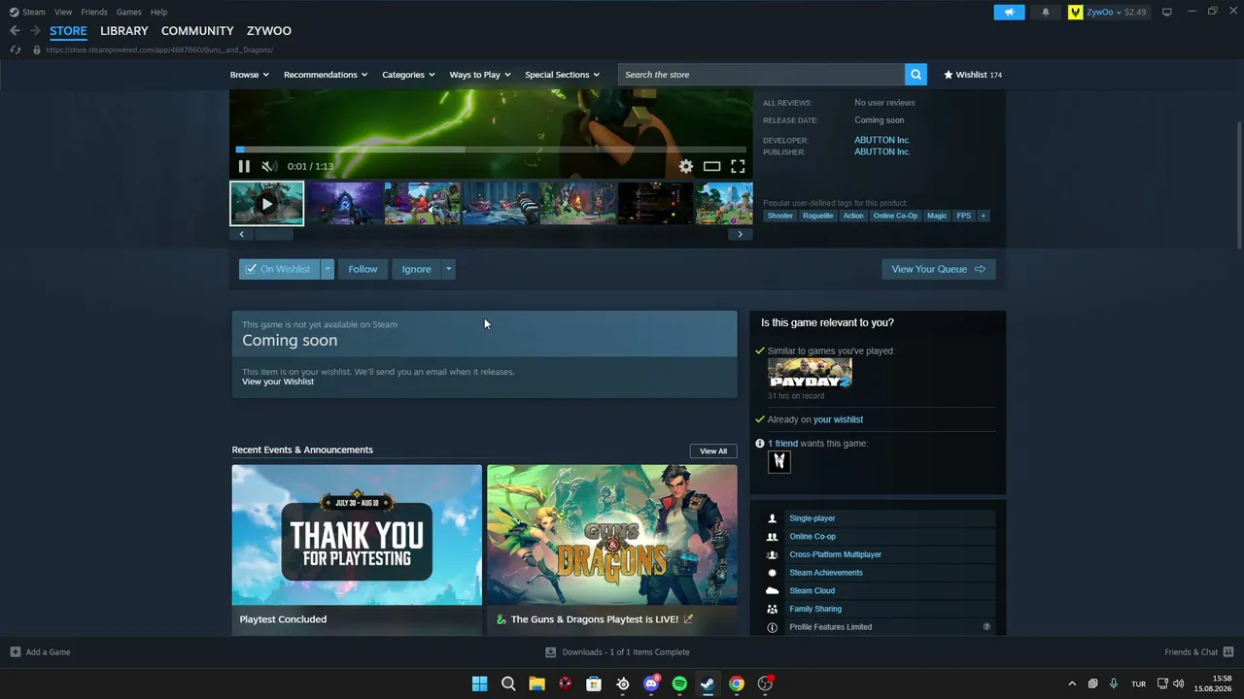Image resolution: width=1244 pixels, height=699 pixels.
Task: Open the Friends & Chat panel
Action: click(1199, 652)
